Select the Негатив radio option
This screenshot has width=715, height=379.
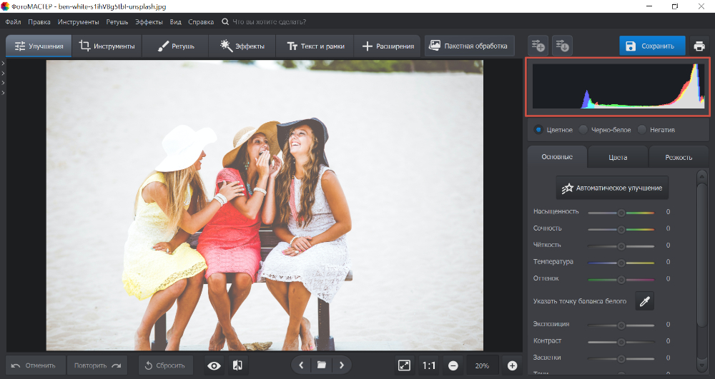coord(642,130)
